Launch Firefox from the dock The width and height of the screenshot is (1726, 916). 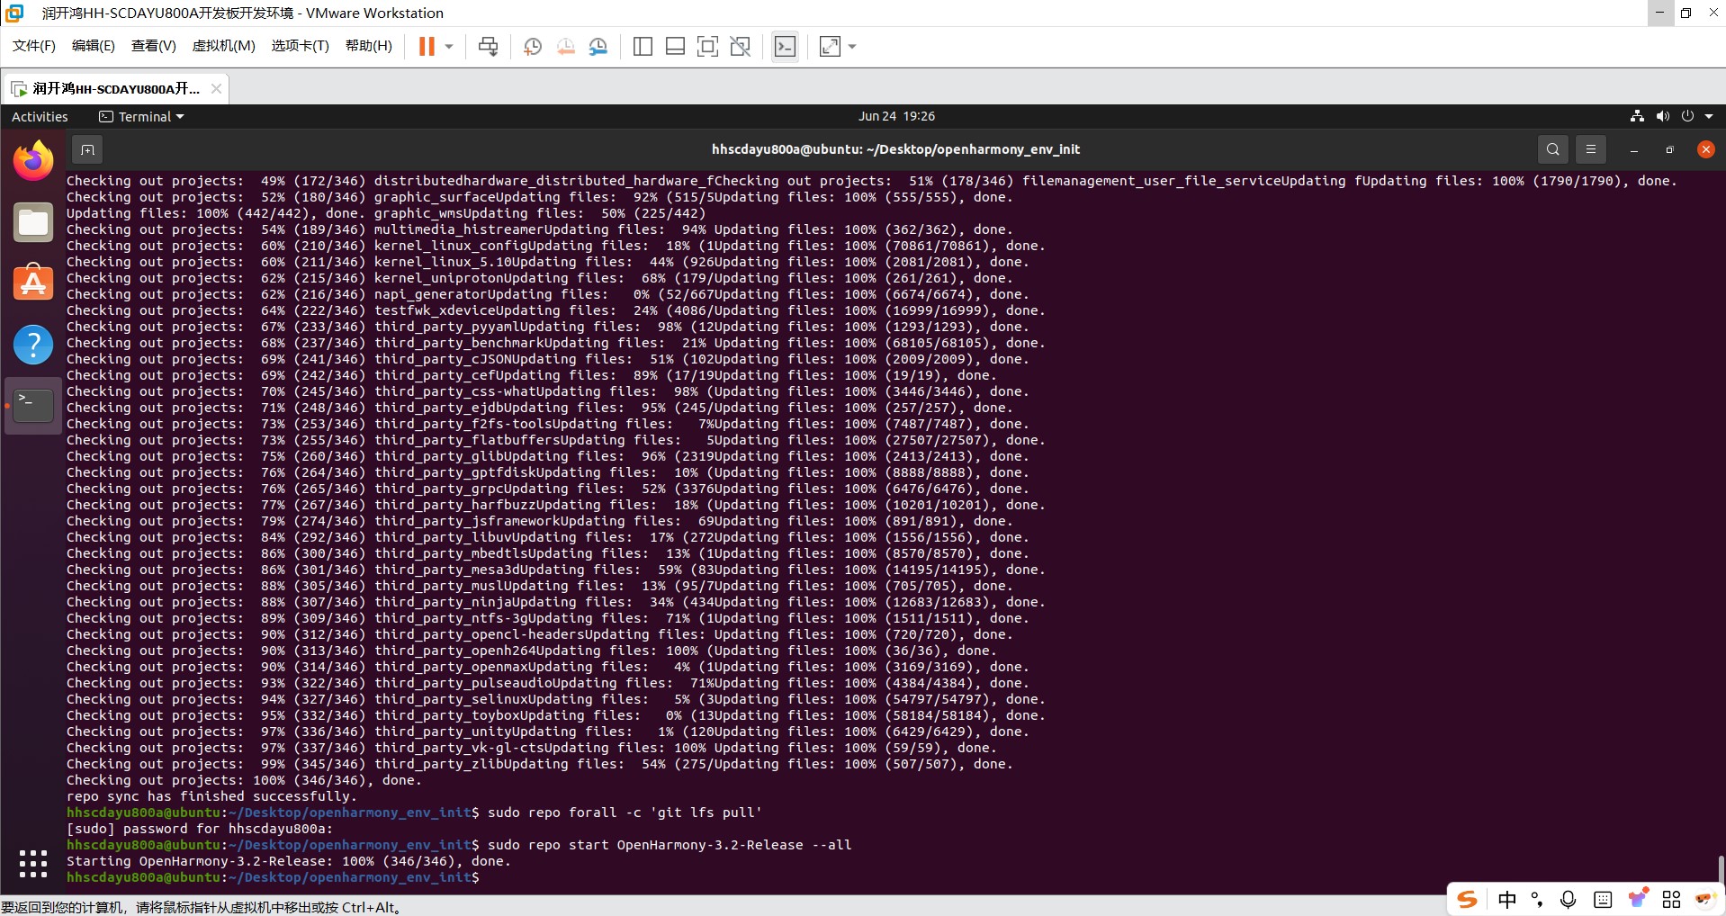click(x=33, y=160)
